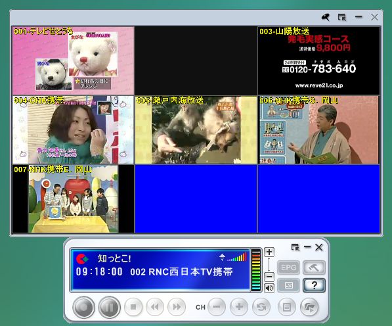Screen dimensions: 392x326
Task: Click the detach-window icon in preview title bar
Action: (342, 17)
